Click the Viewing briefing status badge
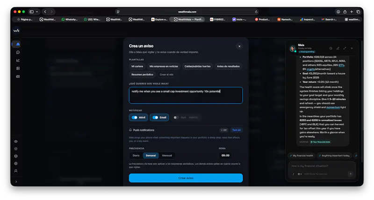Image resolution: width=374 pixels, height=200 pixels. tap(307, 52)
